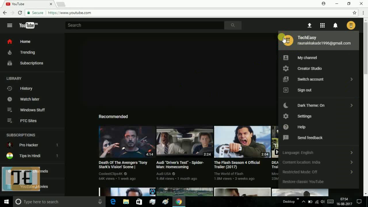Click the Chrome address bar URL
Image resolution: width=368 pixels, height=207 pixels.
click(69, 13)
